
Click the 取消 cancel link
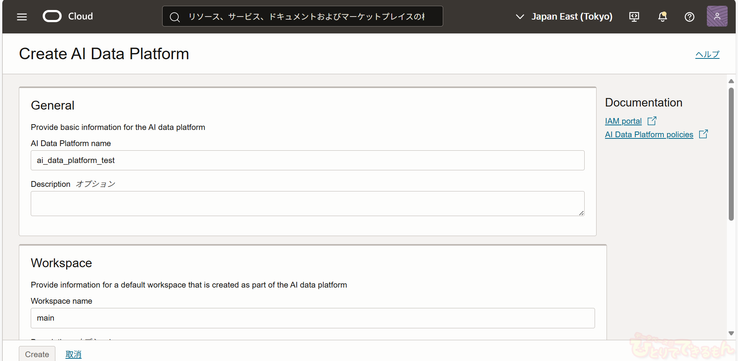coord(73,354)
